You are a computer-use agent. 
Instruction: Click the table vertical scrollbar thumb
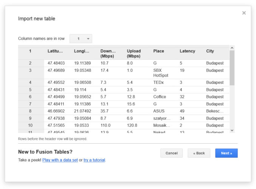(x=232, y=68)
